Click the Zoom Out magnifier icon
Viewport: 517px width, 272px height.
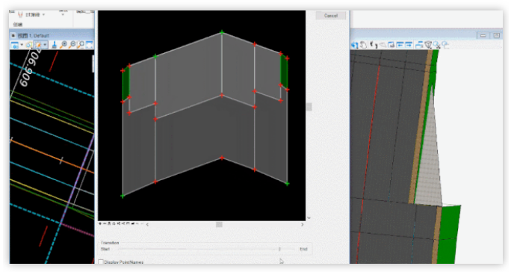(x=72, y=45)
